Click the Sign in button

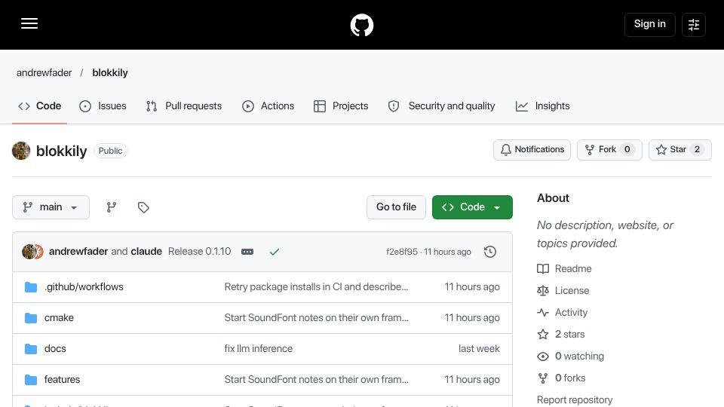649,24
